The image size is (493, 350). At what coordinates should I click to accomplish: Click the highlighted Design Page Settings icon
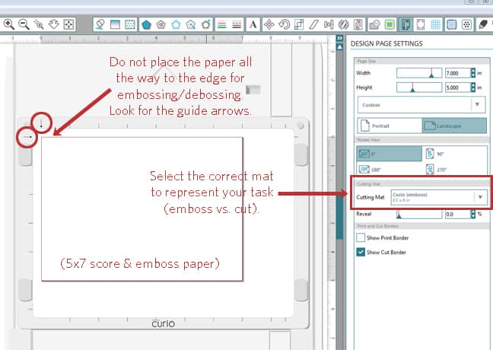406,24
